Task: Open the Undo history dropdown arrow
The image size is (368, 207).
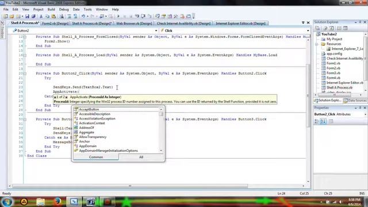Action: point(87,17)
